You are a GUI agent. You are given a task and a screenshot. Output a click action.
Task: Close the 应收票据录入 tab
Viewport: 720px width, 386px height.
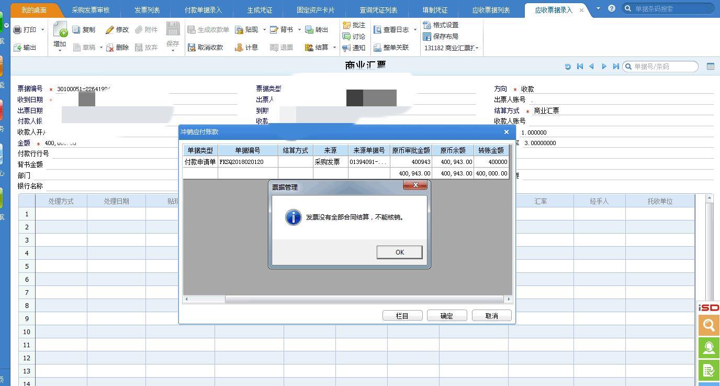pyautogui.click(x=581, y=10)
